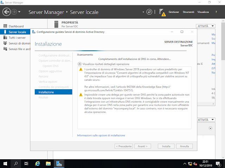Click the Annulla button
This screenshot has width=225, height=168.
tap(184, 146)
